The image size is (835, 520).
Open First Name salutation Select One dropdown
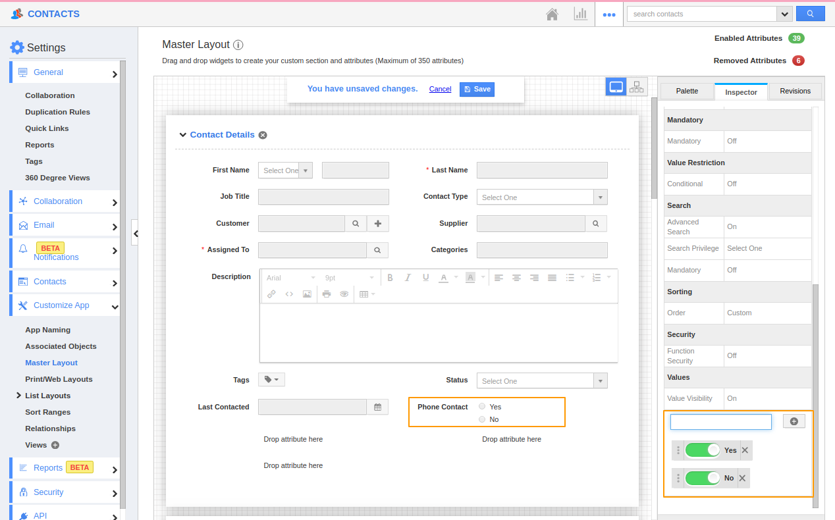[285, 170]
